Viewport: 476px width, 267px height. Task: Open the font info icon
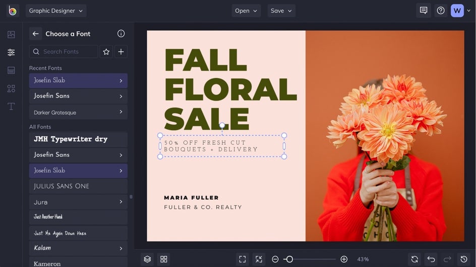point(121,34)
